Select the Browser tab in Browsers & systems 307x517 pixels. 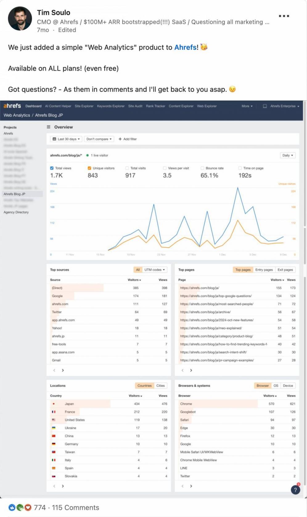click(263, 386)
